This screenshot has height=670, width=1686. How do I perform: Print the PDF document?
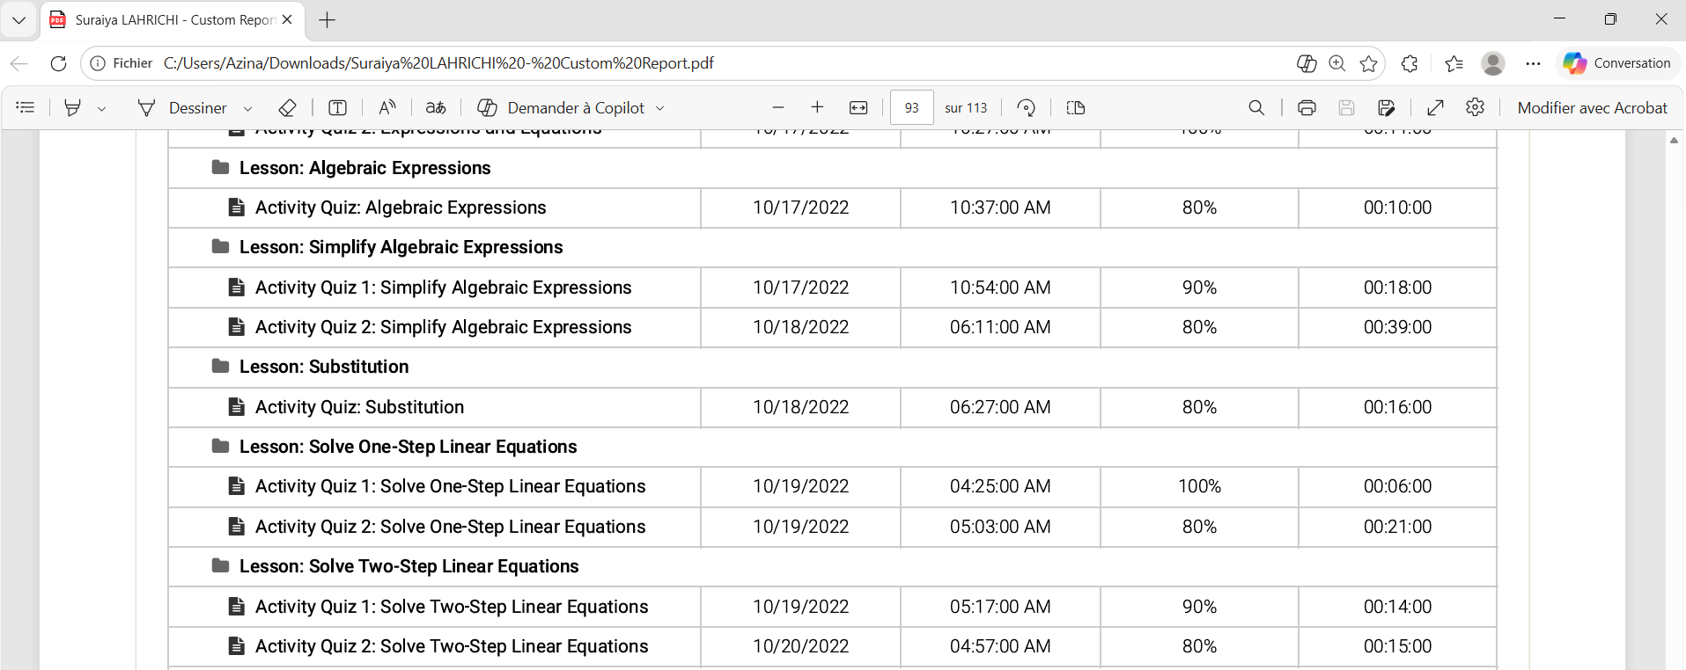click(x=1307, y=107)
